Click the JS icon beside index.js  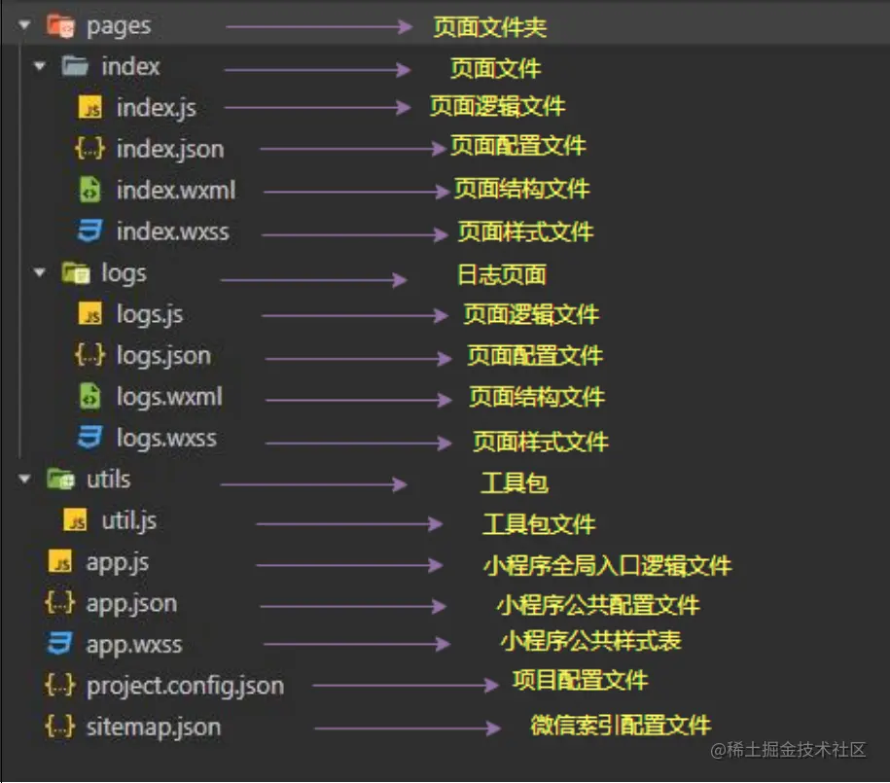tap(90, 107)
